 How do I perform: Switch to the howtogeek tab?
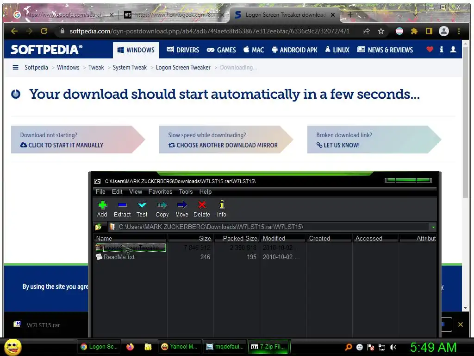(x=174, y=14)
